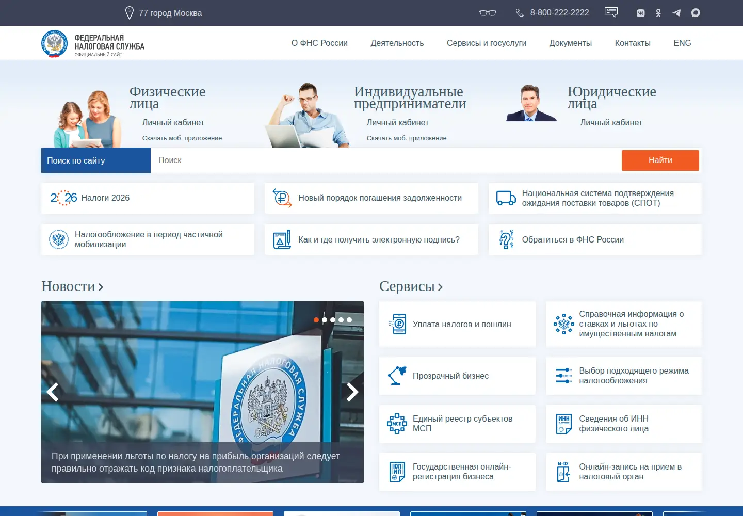Click the electronic signature icon

(282, 239)
